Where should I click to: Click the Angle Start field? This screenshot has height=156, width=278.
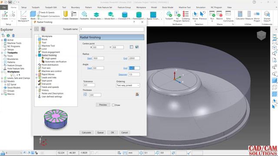[98, 68]
